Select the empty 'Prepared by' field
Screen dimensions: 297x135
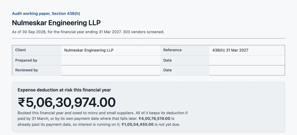tap(111, 60)
